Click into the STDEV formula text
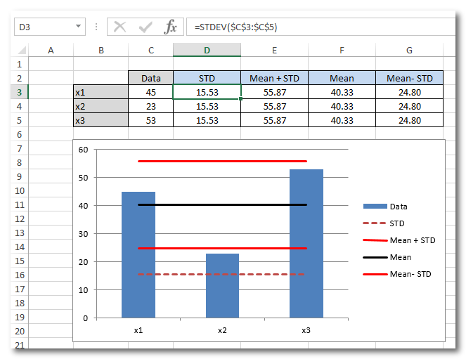Viewport: 466px width, 359px height. pos(240,27)
